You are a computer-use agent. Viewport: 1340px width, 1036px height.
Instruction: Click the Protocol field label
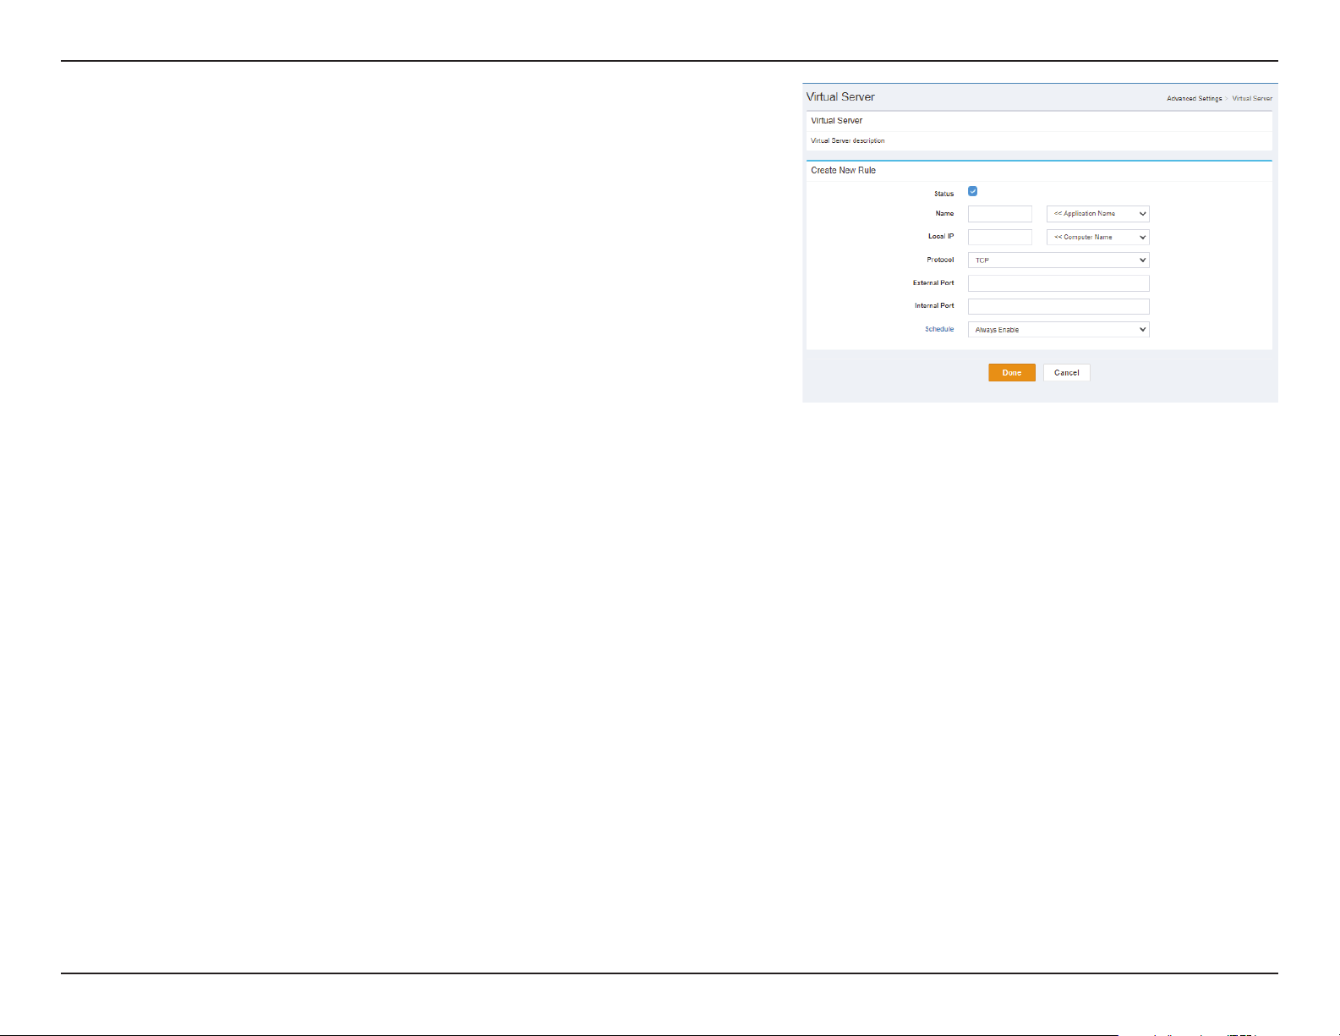pos(940,260)
